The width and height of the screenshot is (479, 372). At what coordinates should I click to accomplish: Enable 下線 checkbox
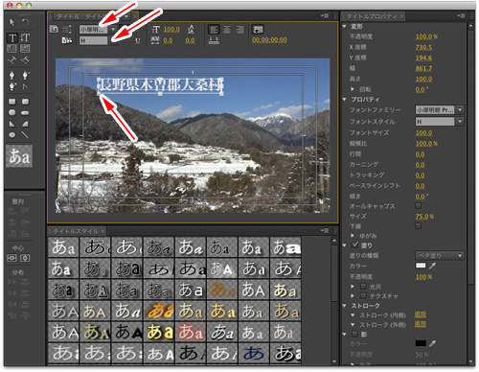418,226
